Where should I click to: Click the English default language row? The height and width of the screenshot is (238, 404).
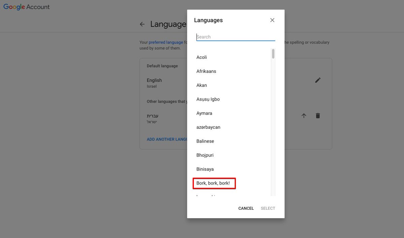pos(236,83)
